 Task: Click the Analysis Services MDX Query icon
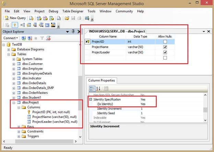pyautogui.click(x=39, y=18)
